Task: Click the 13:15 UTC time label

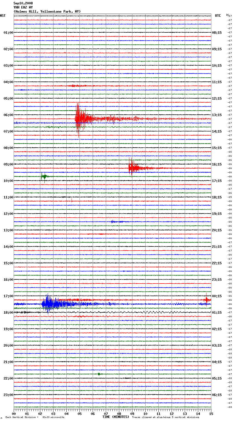Action: tap(217, 115)
